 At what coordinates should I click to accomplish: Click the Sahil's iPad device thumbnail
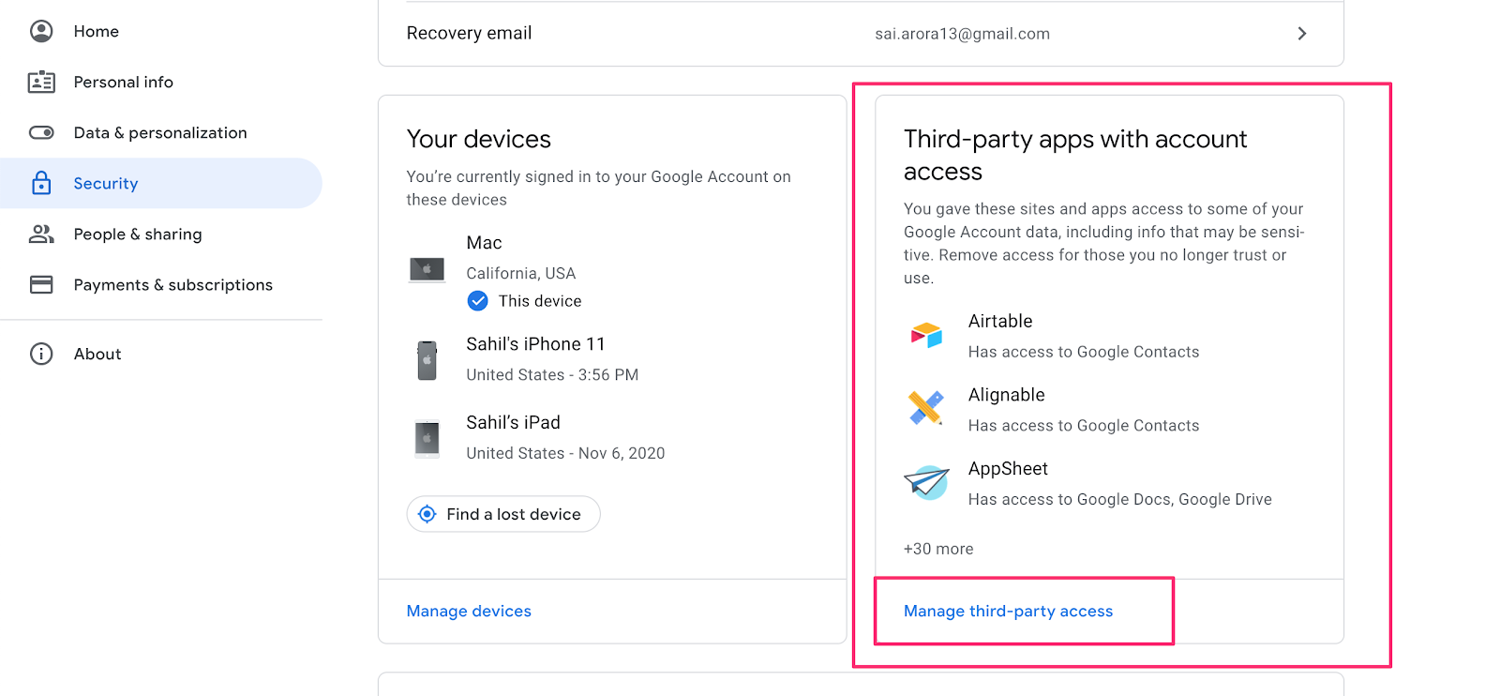tap(427, 438)
